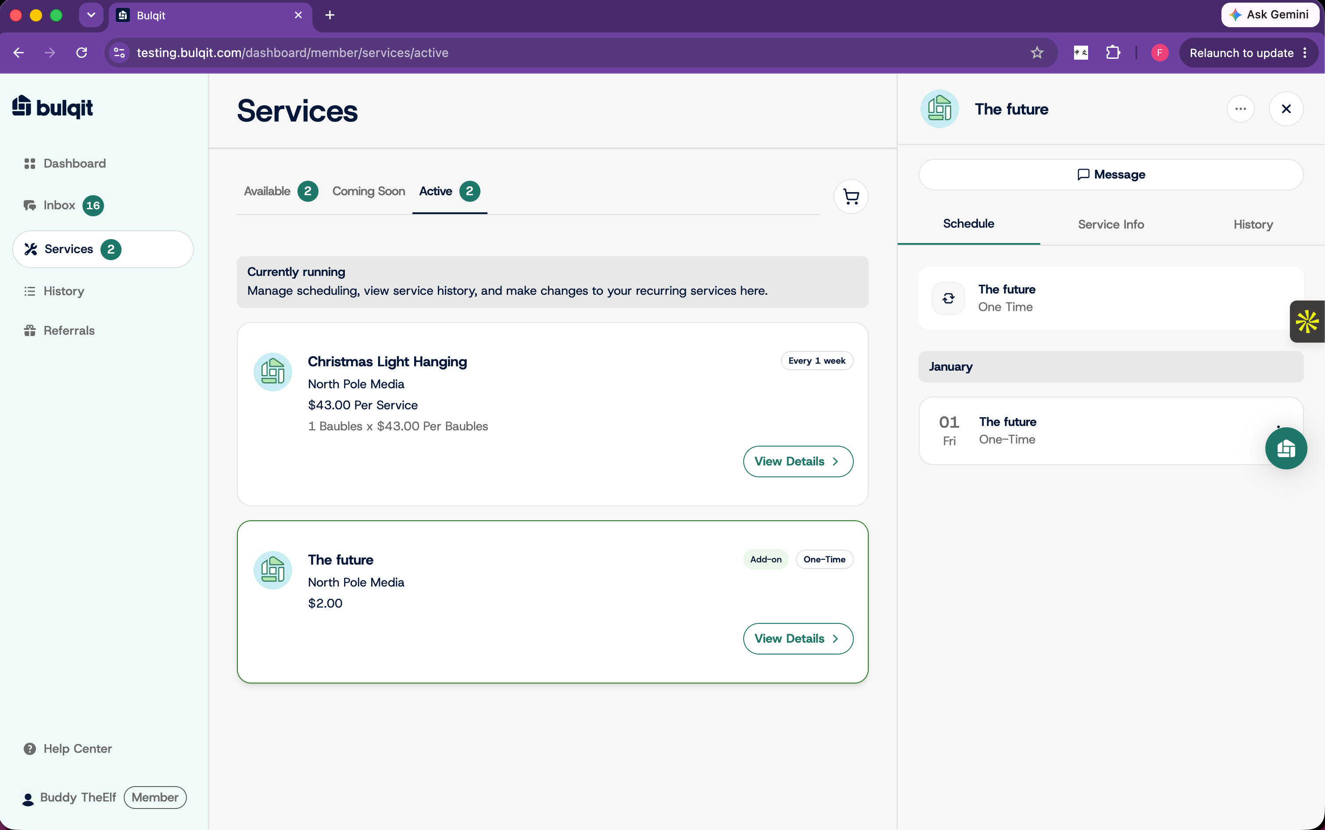Image resolution: width=1325 pixels, height=830 pixels.
Task: Open the shopping cart icon
Action: pos(851,197)
